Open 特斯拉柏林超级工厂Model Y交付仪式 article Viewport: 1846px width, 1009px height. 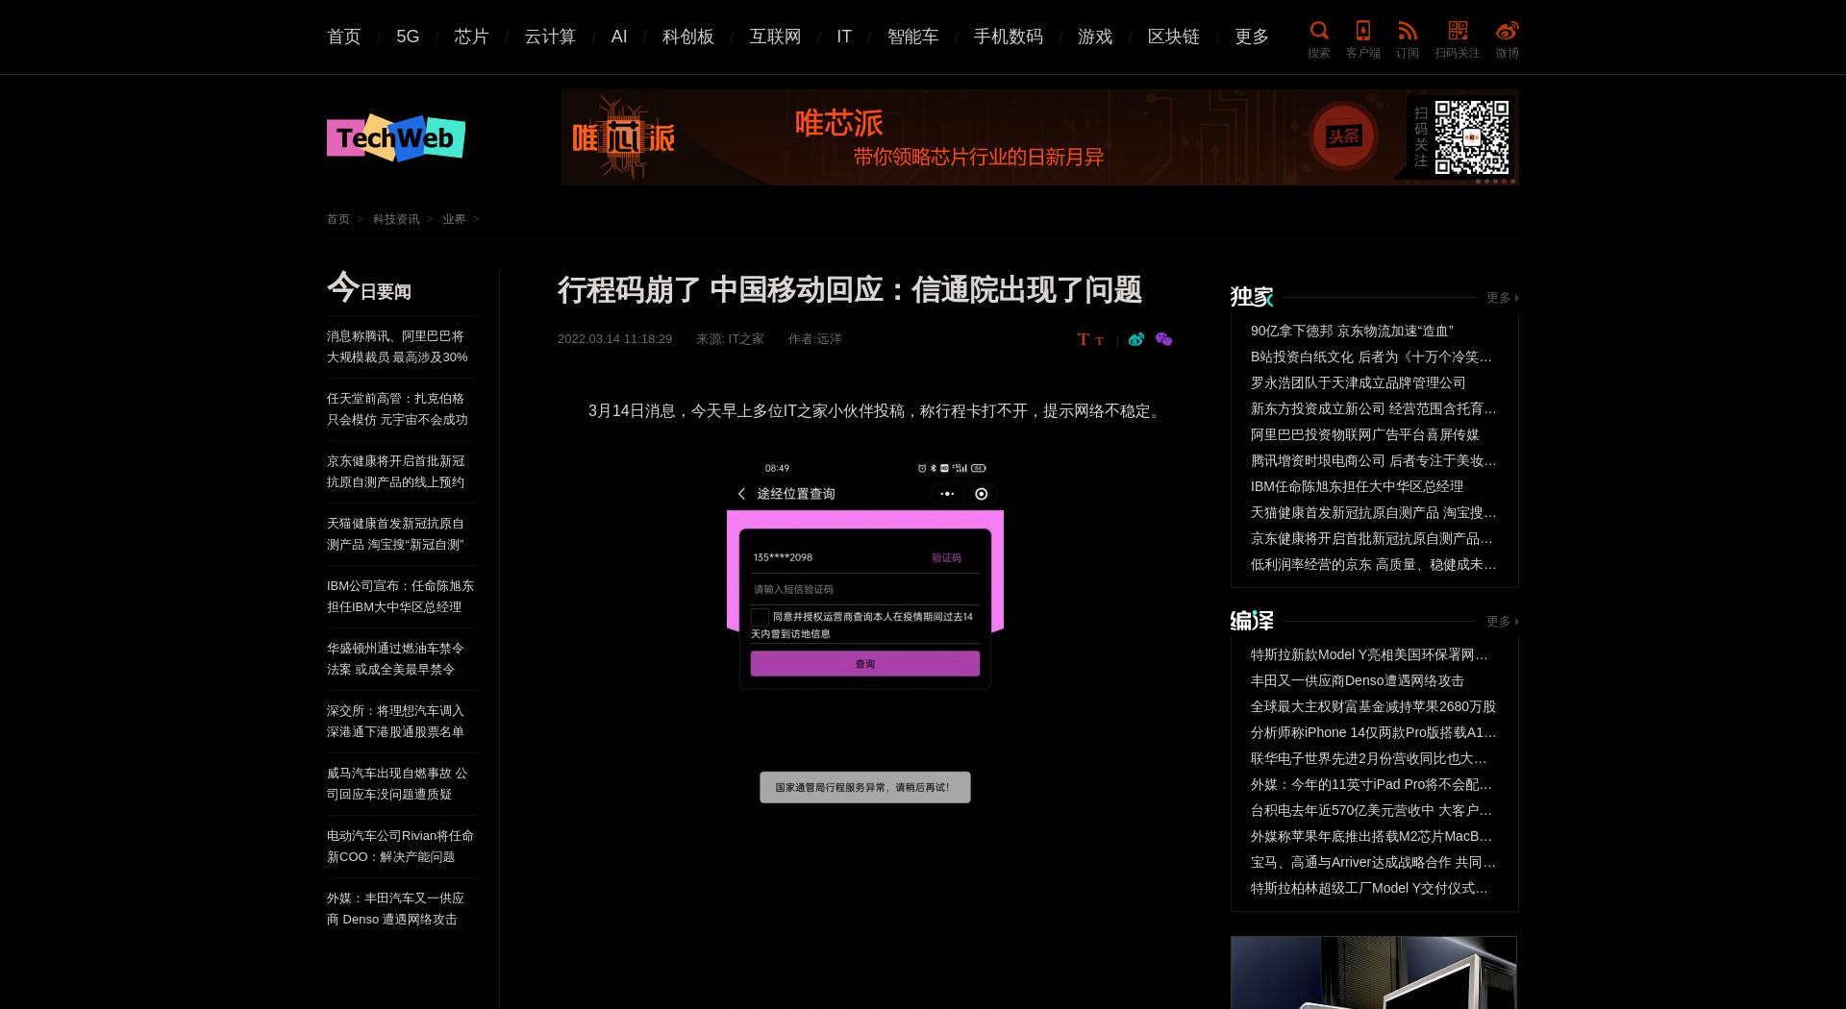pos(1369,888)
